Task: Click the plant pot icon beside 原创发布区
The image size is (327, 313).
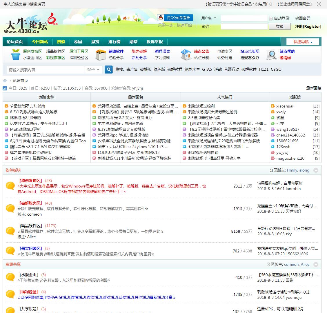Action: pos(16,54)
